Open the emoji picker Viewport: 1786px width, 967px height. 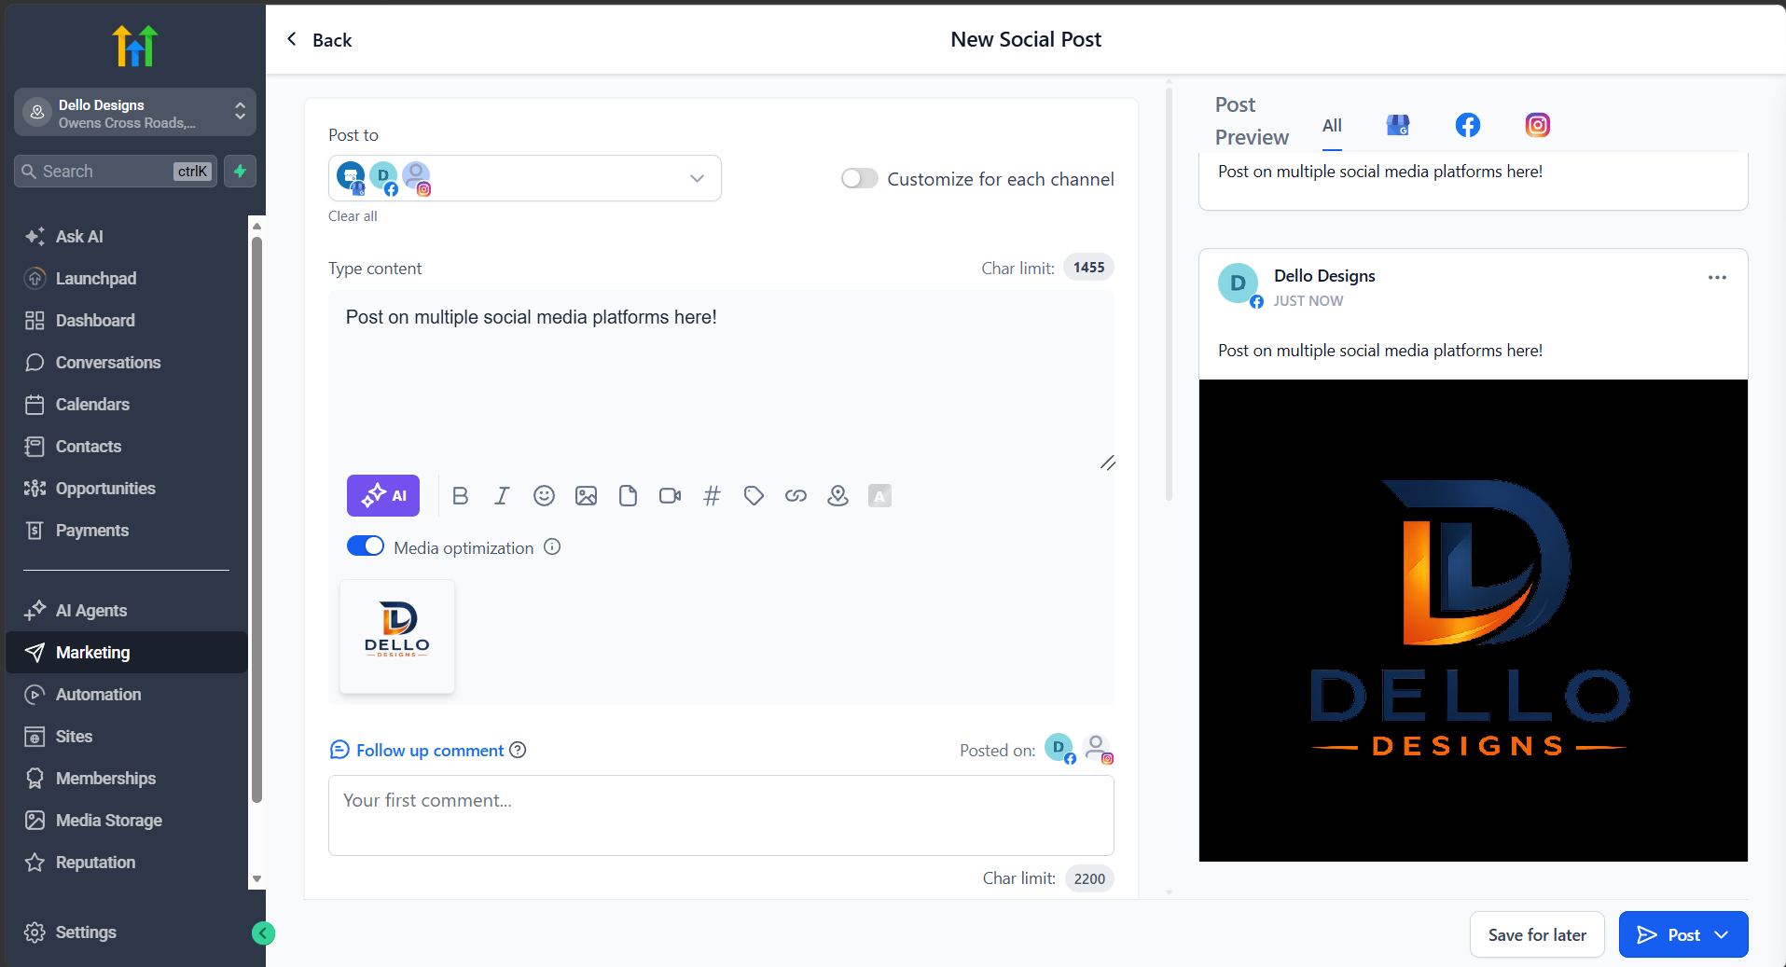click(544, 496)
